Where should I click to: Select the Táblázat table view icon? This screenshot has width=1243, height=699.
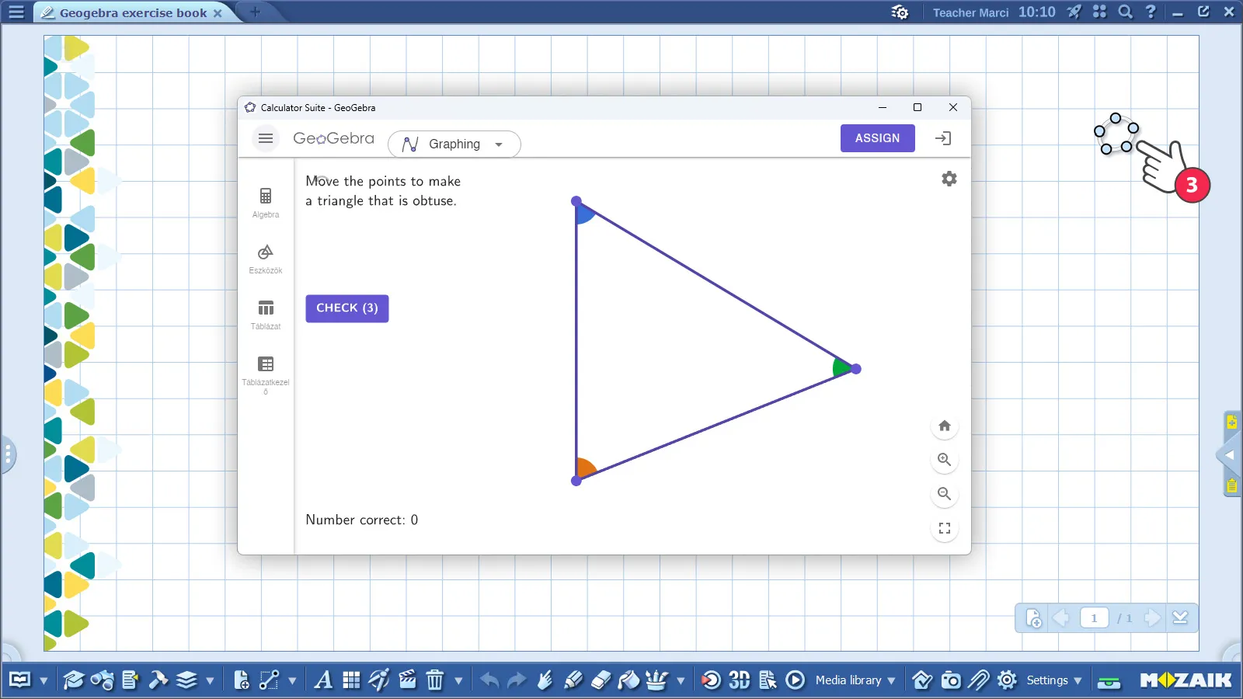point(266,314)
